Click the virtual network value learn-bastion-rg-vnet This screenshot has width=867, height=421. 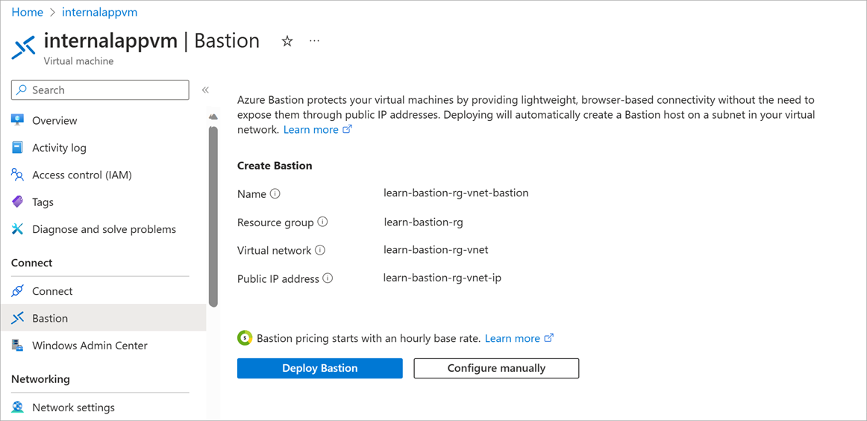[x=436, y=249]
